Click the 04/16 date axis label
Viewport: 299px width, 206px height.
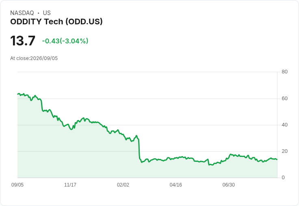(176, 185)
